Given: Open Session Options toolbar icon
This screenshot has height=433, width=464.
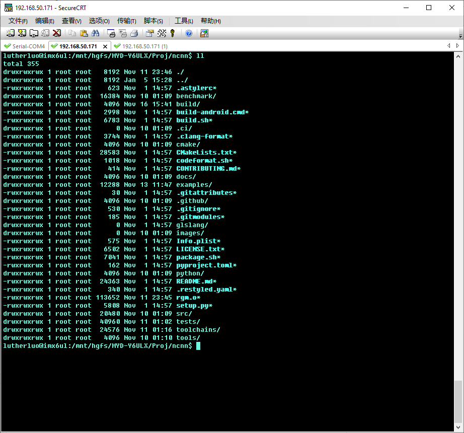Looking at the screenshot, I should click(149, 33).
